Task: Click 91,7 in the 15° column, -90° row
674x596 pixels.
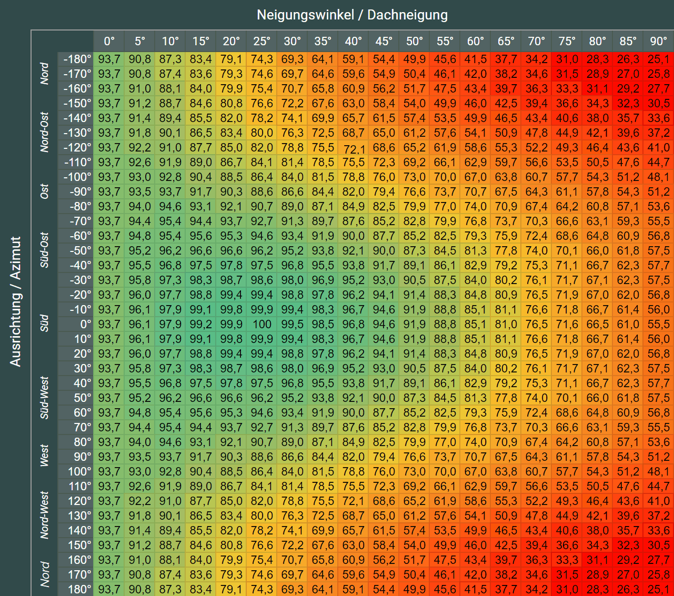Action: click(201, 192)
